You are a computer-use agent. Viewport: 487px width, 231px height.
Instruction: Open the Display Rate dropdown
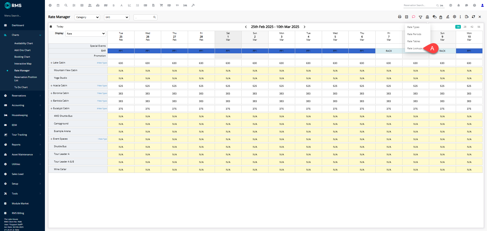86,34
